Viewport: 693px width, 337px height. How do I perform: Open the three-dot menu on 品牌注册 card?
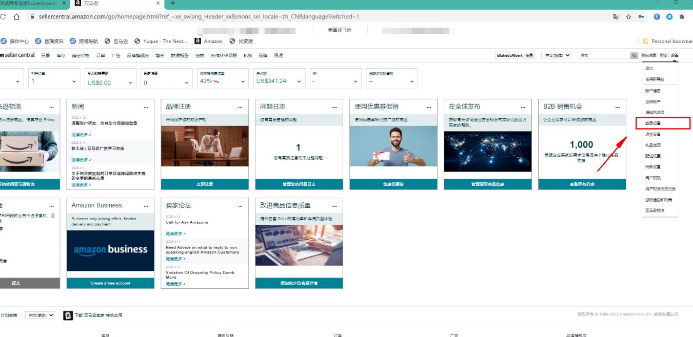point(240,107)
